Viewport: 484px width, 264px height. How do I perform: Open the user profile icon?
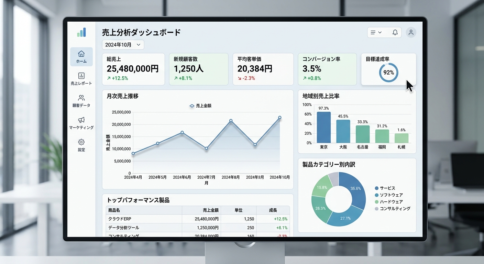(411, 32)
